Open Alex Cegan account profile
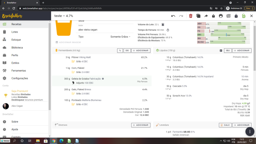 (x=24, y=106)
